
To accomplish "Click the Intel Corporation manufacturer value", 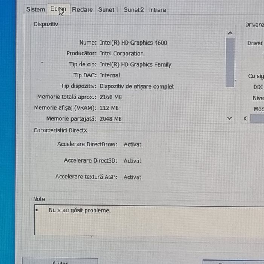I will click(121, 54).
